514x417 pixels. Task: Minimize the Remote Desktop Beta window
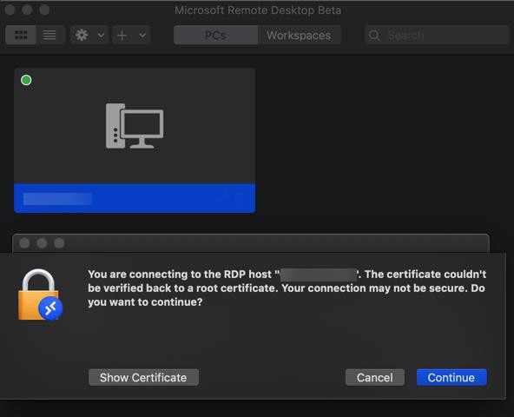click(27, 10)
